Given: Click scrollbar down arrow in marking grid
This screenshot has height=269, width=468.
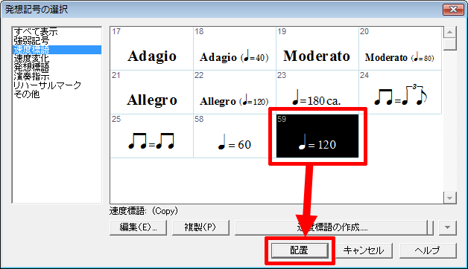Looking at the screenshot, I should coord(450,198).
